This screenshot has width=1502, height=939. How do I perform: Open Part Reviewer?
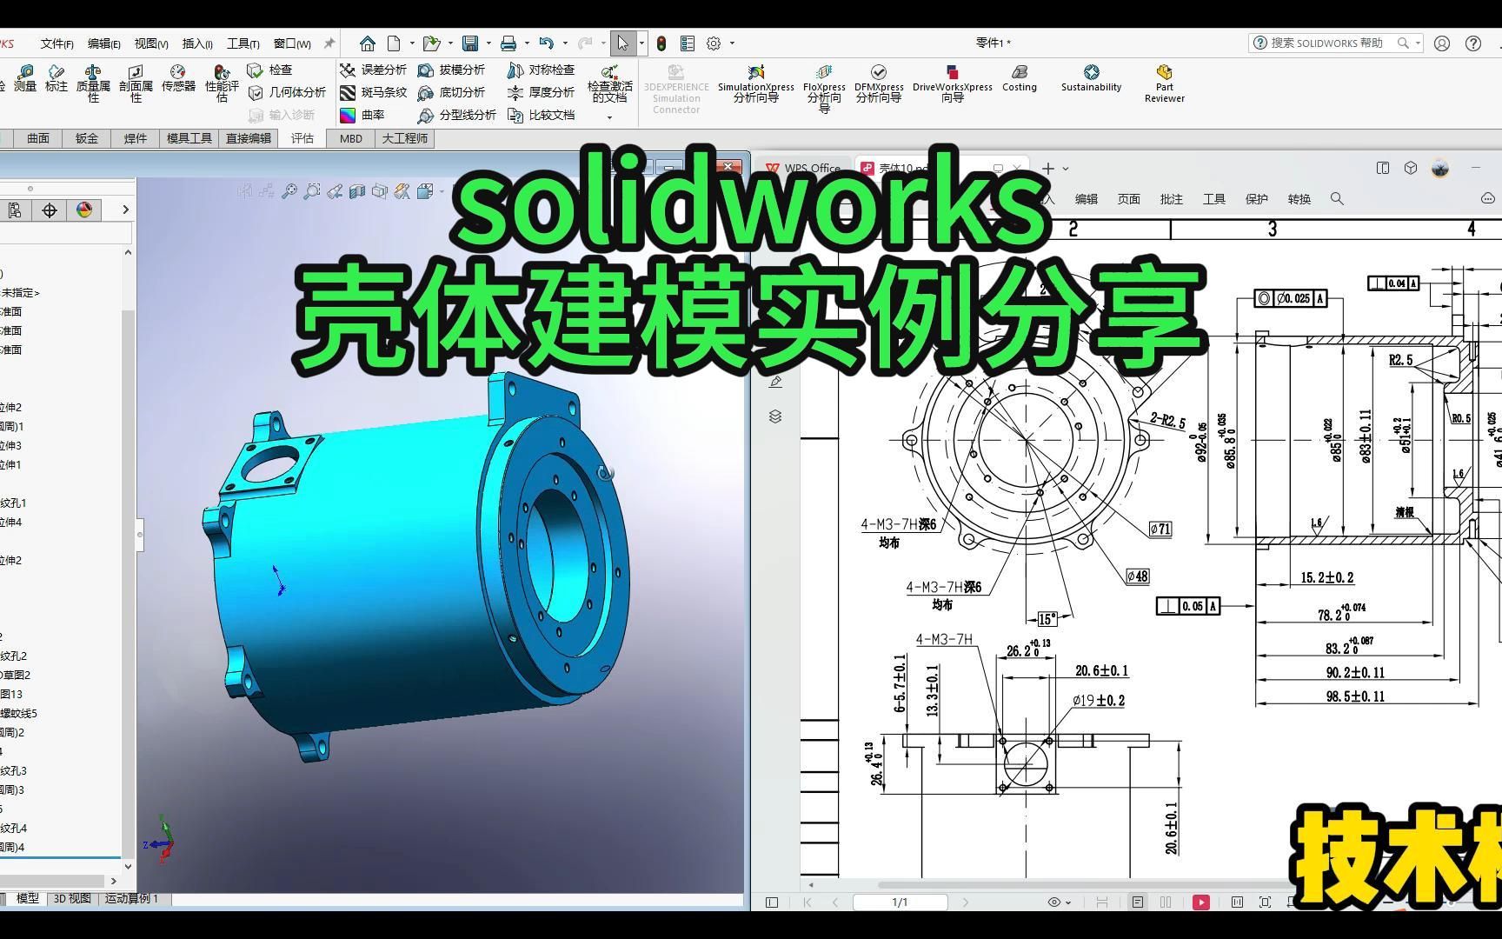point(1165,83)
